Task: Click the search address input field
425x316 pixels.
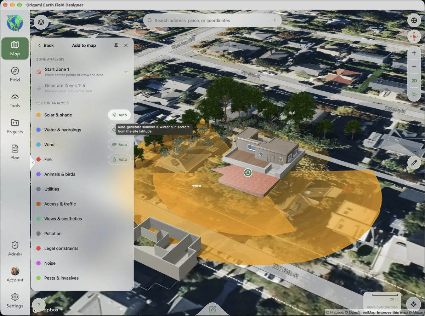Action: click(209, 21)
